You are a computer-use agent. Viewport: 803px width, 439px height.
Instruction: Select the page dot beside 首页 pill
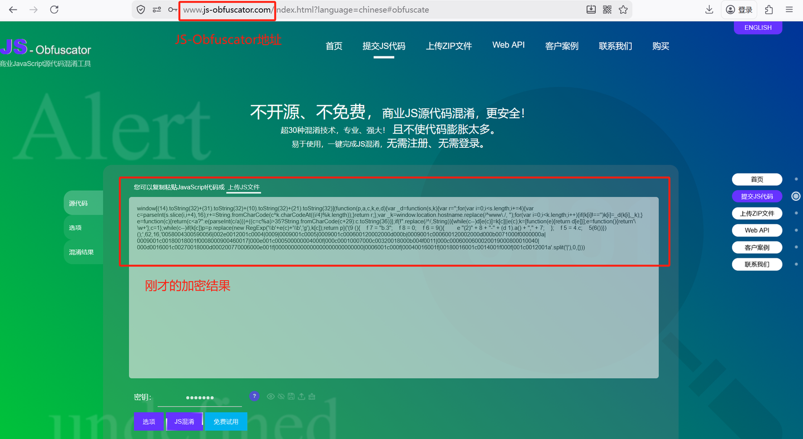click(796, 179)
